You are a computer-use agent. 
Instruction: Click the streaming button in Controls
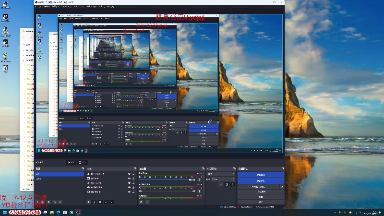pos(261,175)
